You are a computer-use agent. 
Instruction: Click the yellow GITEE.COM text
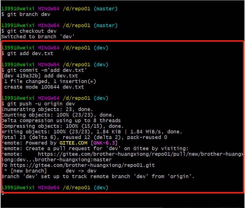[x=74, y=143]
